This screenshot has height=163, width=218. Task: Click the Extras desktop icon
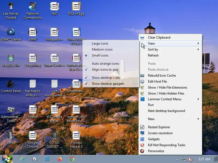[11, 138]
